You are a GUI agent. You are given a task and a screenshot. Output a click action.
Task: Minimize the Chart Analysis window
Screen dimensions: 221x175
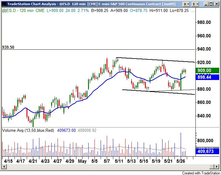[206, 4]
